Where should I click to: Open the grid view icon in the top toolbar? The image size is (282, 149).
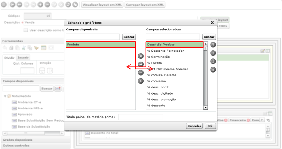(x=4, y=5)
